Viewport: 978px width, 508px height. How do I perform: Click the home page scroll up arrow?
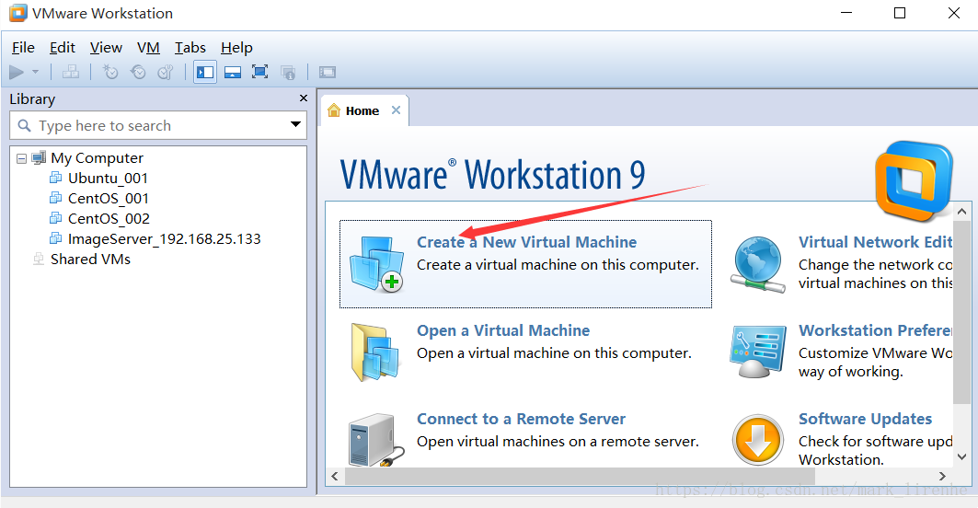pyautogui.click(x=961, y=212)
